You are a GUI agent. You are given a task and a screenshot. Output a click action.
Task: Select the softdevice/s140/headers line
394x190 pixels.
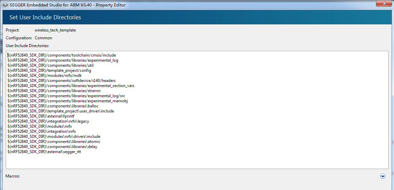62,81
